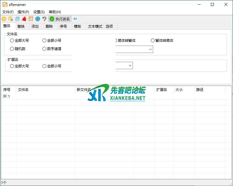
Task: Sort list by 扩展名 column header
Action: [162, 90]
